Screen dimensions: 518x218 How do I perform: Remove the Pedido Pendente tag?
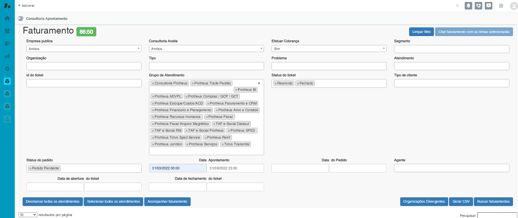tap(30, 169)
